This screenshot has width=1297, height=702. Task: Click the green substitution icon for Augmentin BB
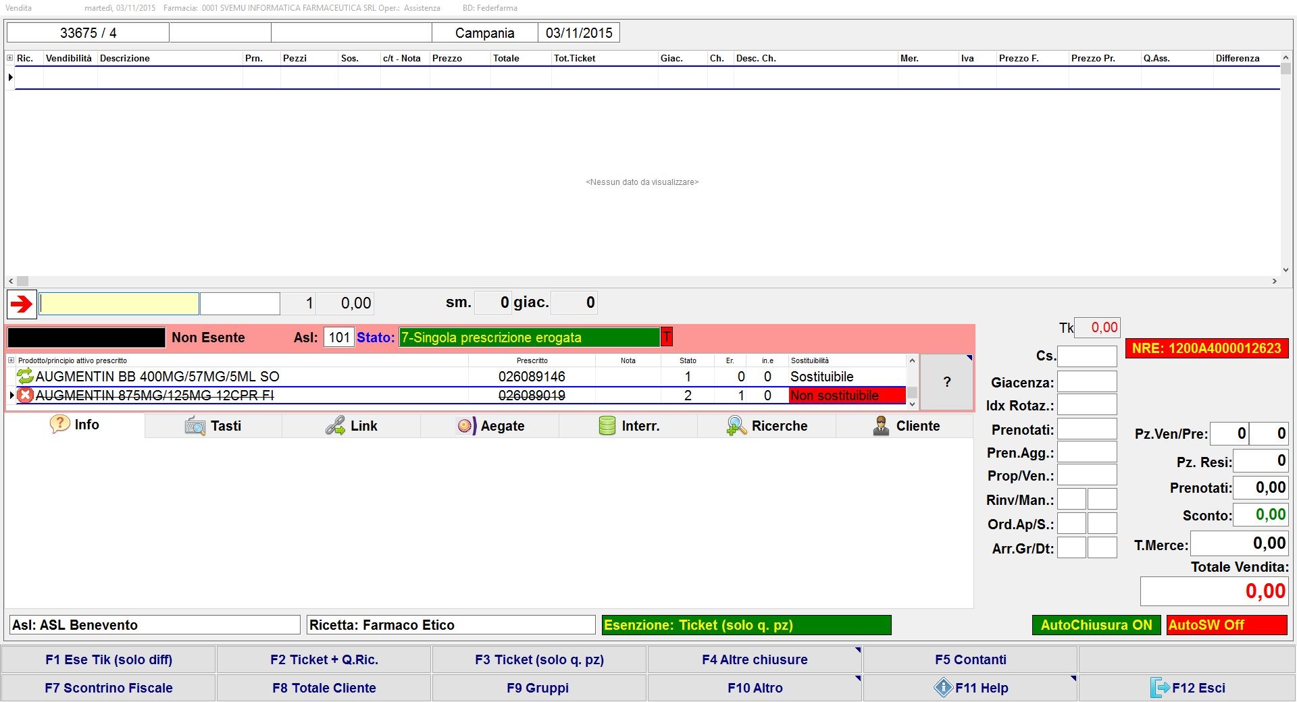coord(25,377)
